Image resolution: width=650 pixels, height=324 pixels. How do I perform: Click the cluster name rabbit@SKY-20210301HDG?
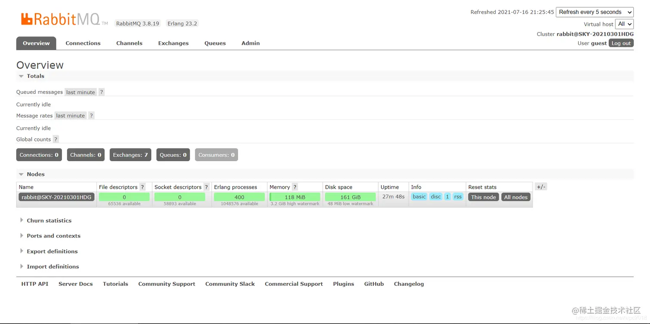tap(595, 34)
